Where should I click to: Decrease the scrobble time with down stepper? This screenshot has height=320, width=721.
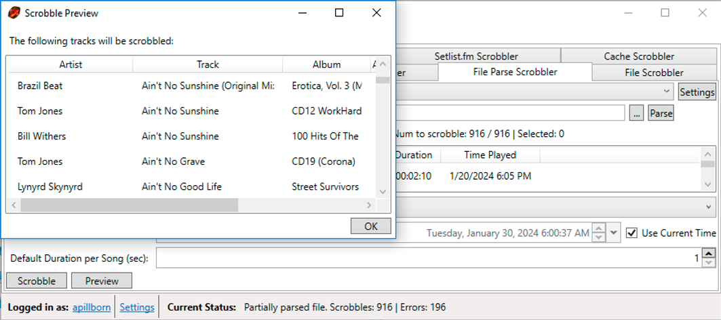(x=598, y=237)
